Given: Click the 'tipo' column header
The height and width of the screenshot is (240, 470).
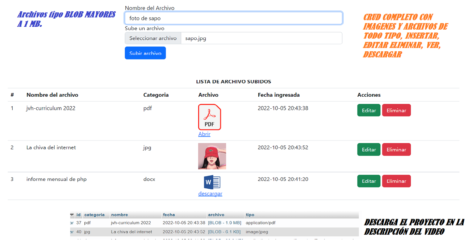Looking at the screenshot, I should coord(250,214).
